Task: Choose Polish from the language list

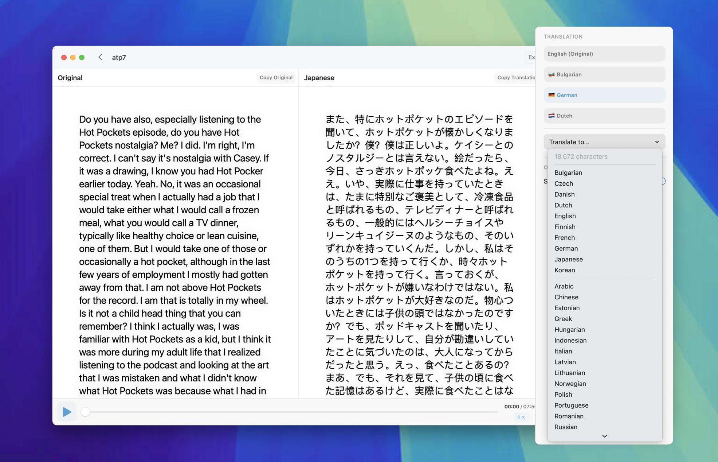Action: coord(604,395)
